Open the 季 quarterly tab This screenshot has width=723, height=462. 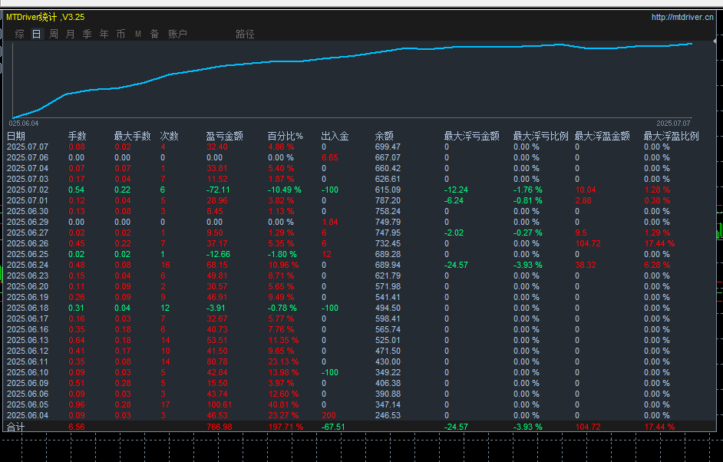pyautogui.click(x=87, y=34)
